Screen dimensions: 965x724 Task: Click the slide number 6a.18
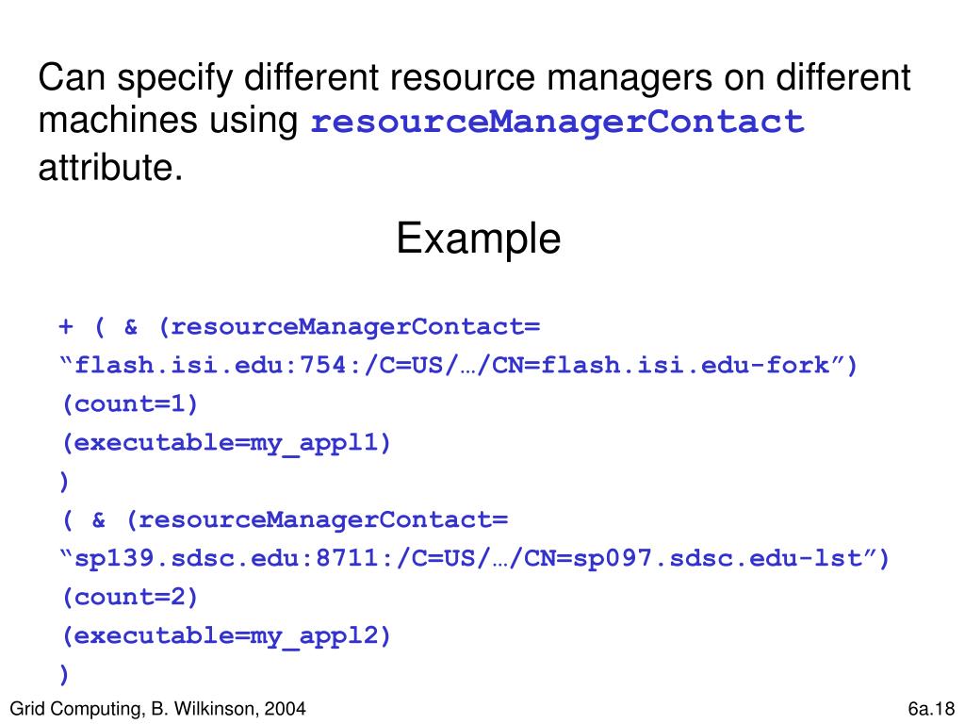[931, 709]
